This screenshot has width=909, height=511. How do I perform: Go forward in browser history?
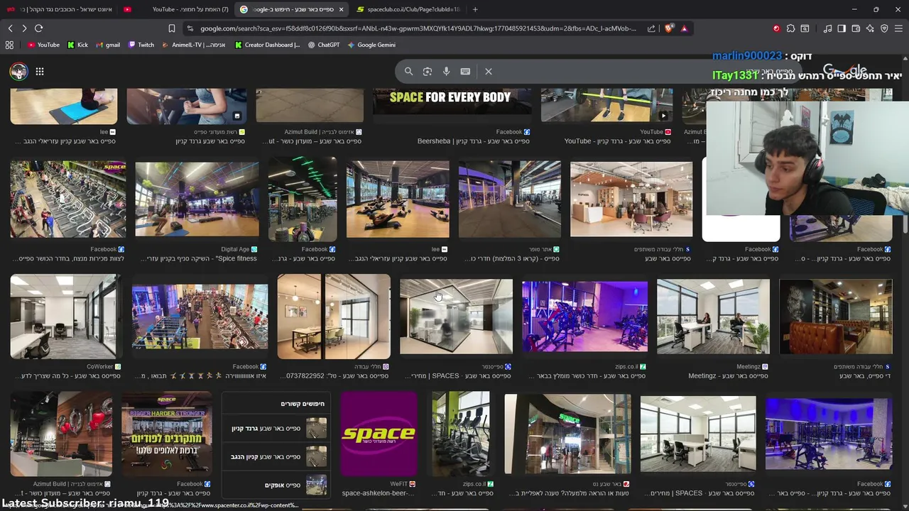pos(24,28)
